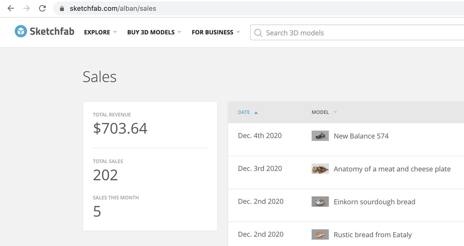Open the Rustic bread from Eataly link
The image size is (464, 246).
click(373, 235)
